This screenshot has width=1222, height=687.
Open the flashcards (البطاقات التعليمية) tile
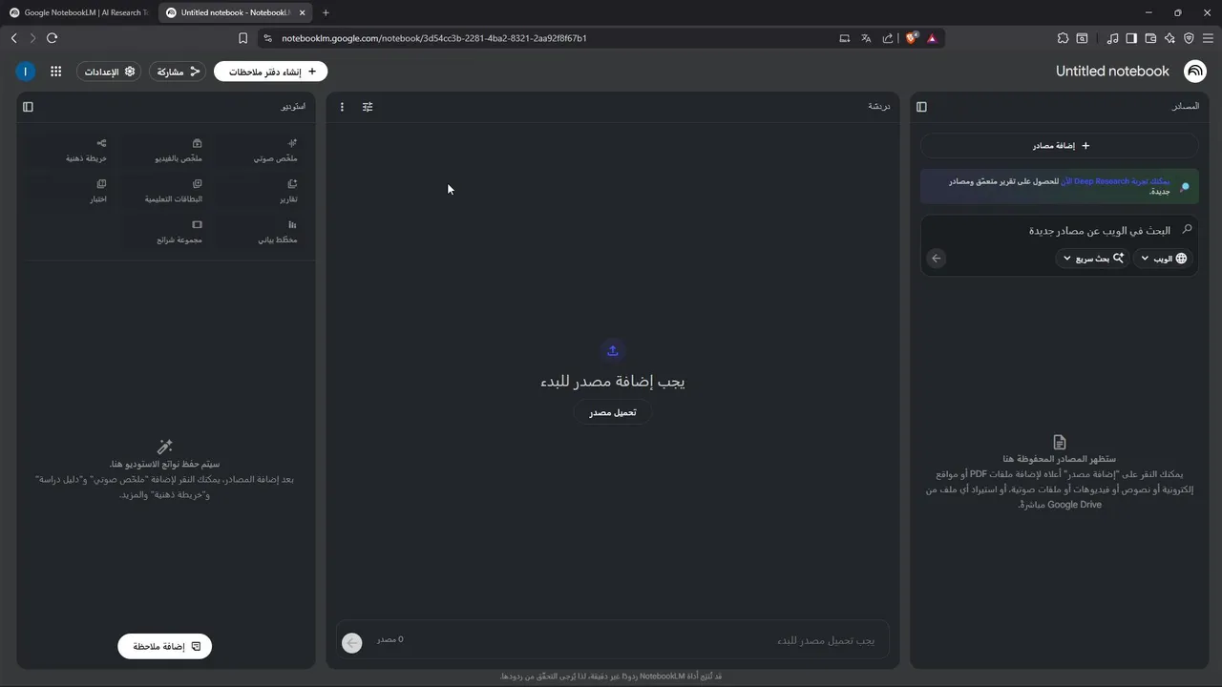pyautogui.click(x=168, y=192)
